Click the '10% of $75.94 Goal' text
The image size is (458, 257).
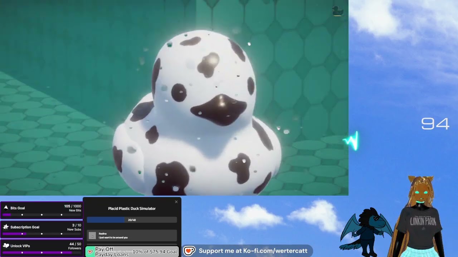tap(155, 252)
